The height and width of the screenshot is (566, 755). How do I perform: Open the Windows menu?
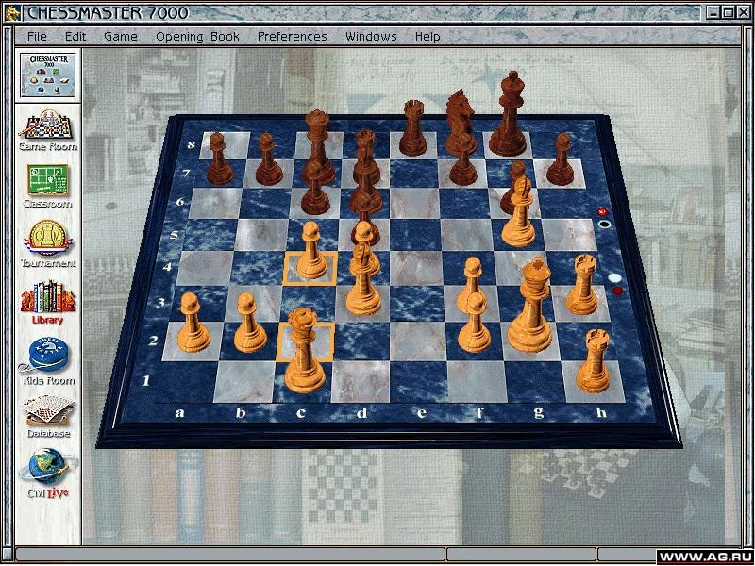click(x=371, y=37)
